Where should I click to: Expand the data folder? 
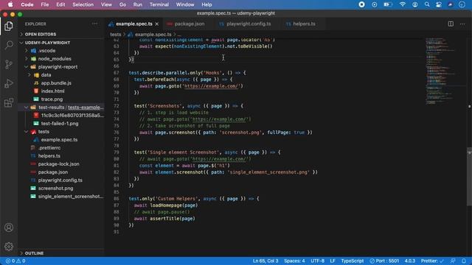46,75
